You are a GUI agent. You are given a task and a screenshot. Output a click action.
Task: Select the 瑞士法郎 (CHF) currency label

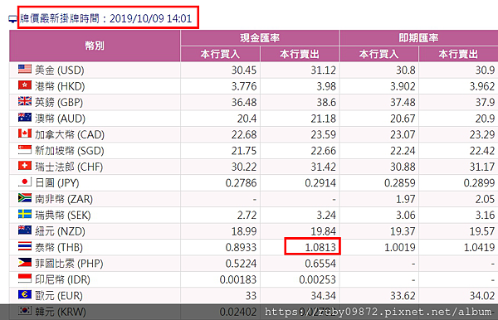(x=69, y=167)
